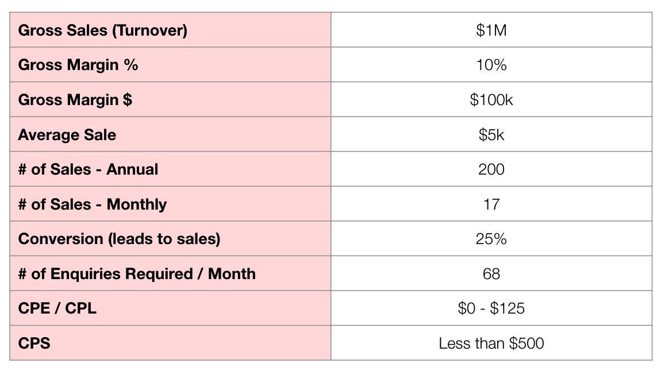This screenshot has height=371, width=661.
Task: Click the Gross Margin % label
Action: coord(78,65)
